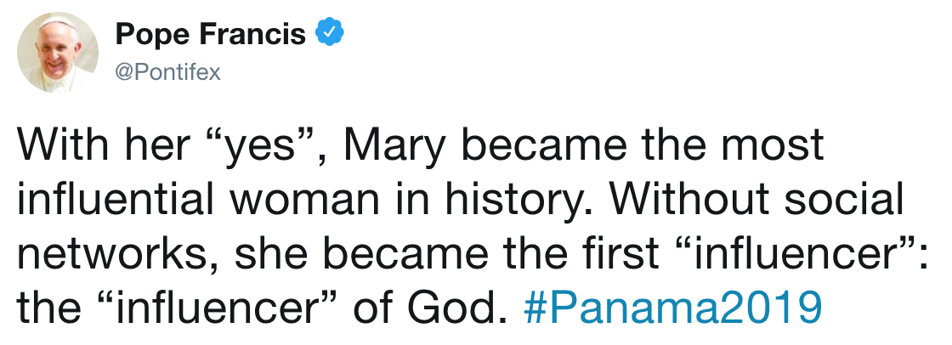Click the @Pontifex handle

pos(167,72)
